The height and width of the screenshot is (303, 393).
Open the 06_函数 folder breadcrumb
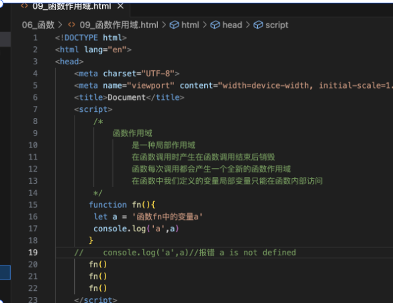pos(38,25)
